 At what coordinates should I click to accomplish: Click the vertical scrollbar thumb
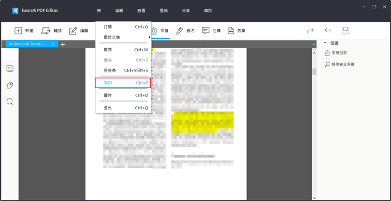(314, 71)
